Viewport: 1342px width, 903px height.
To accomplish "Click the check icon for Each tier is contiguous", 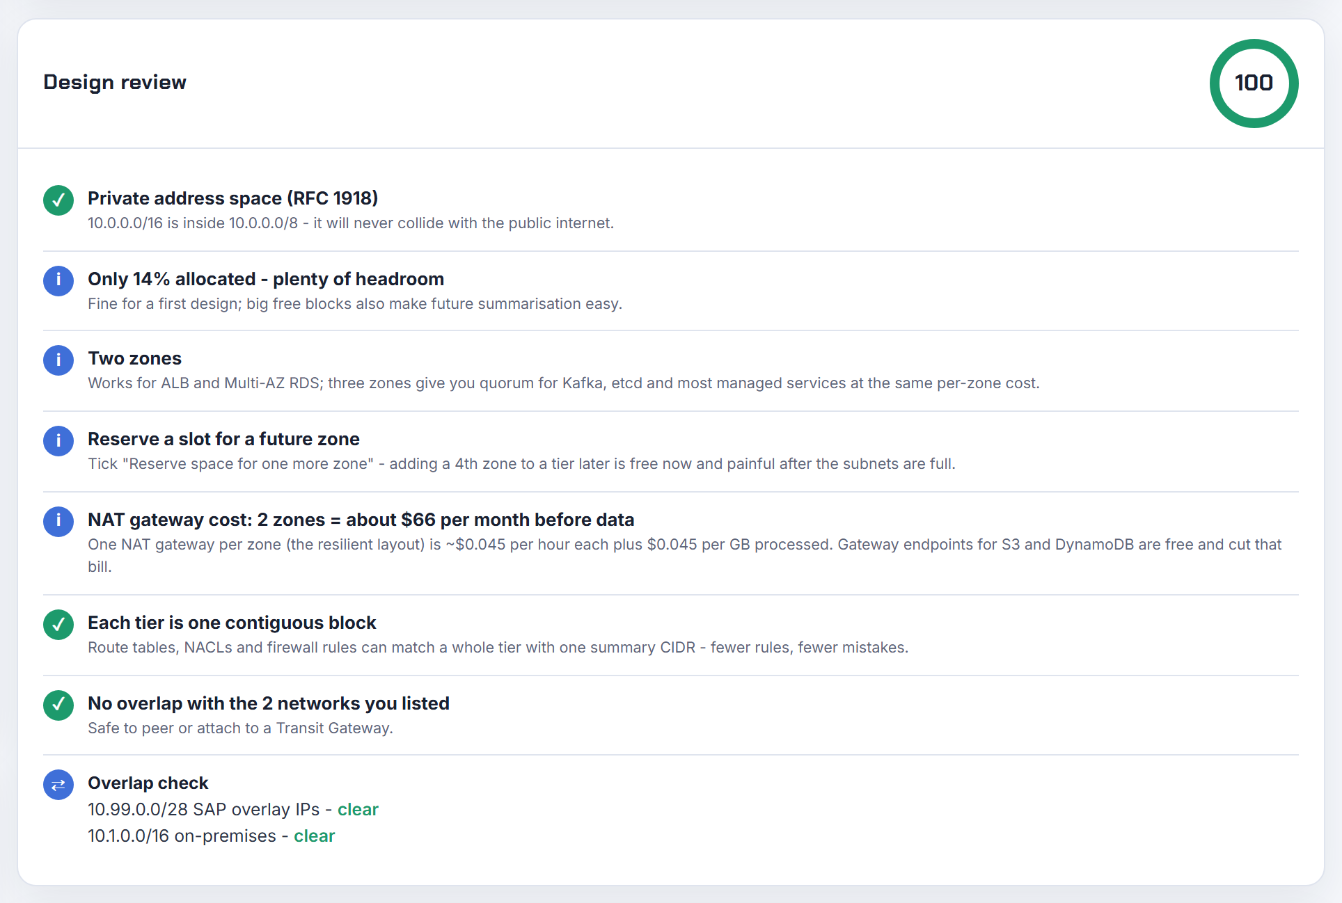I will coord(58,625).
